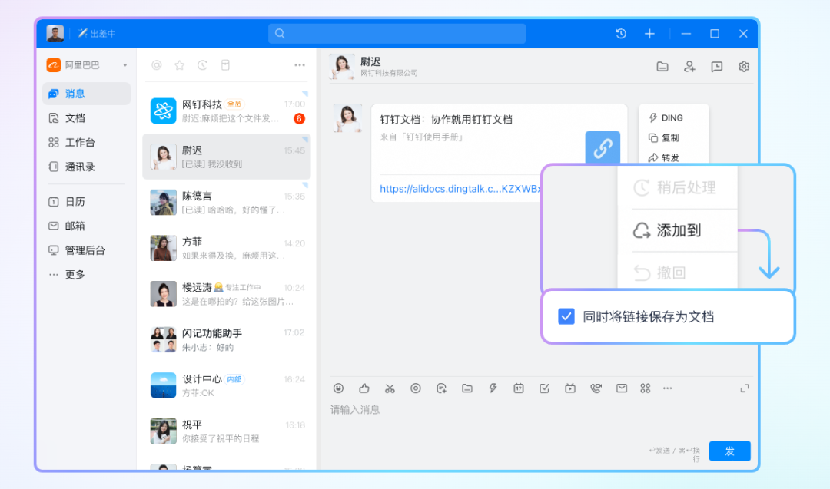Click the emoji icon in message toolbar
Viewport: 830px width, 489px height.
click(x=338, y=388)
